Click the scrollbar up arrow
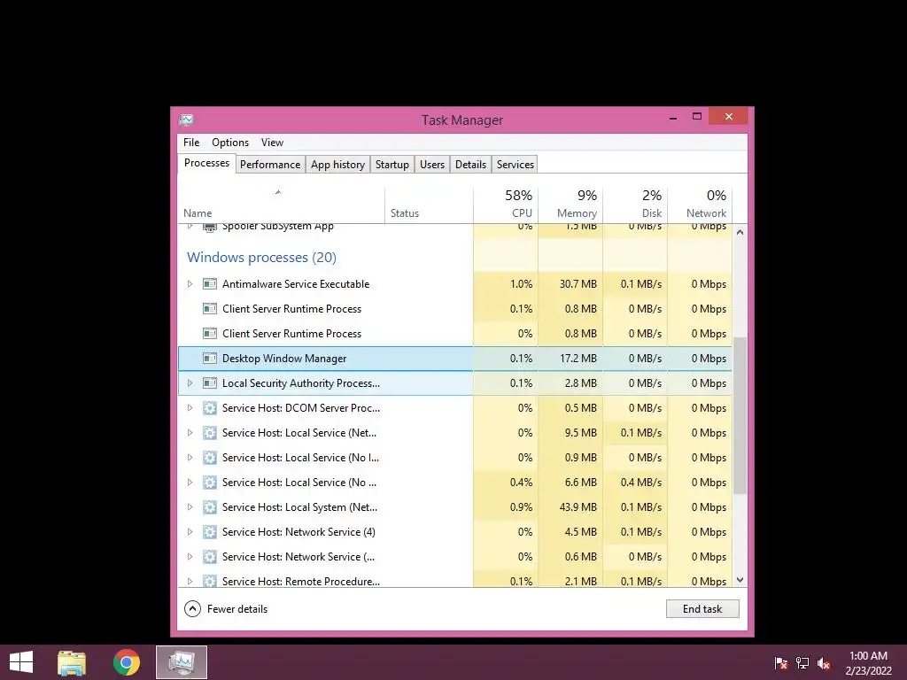This screenshot has height=680, width=907. (740, 232)
